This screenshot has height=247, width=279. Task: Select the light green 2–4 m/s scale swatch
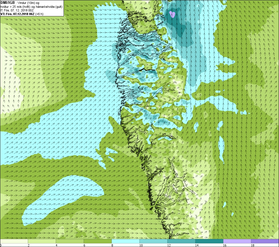42,241
